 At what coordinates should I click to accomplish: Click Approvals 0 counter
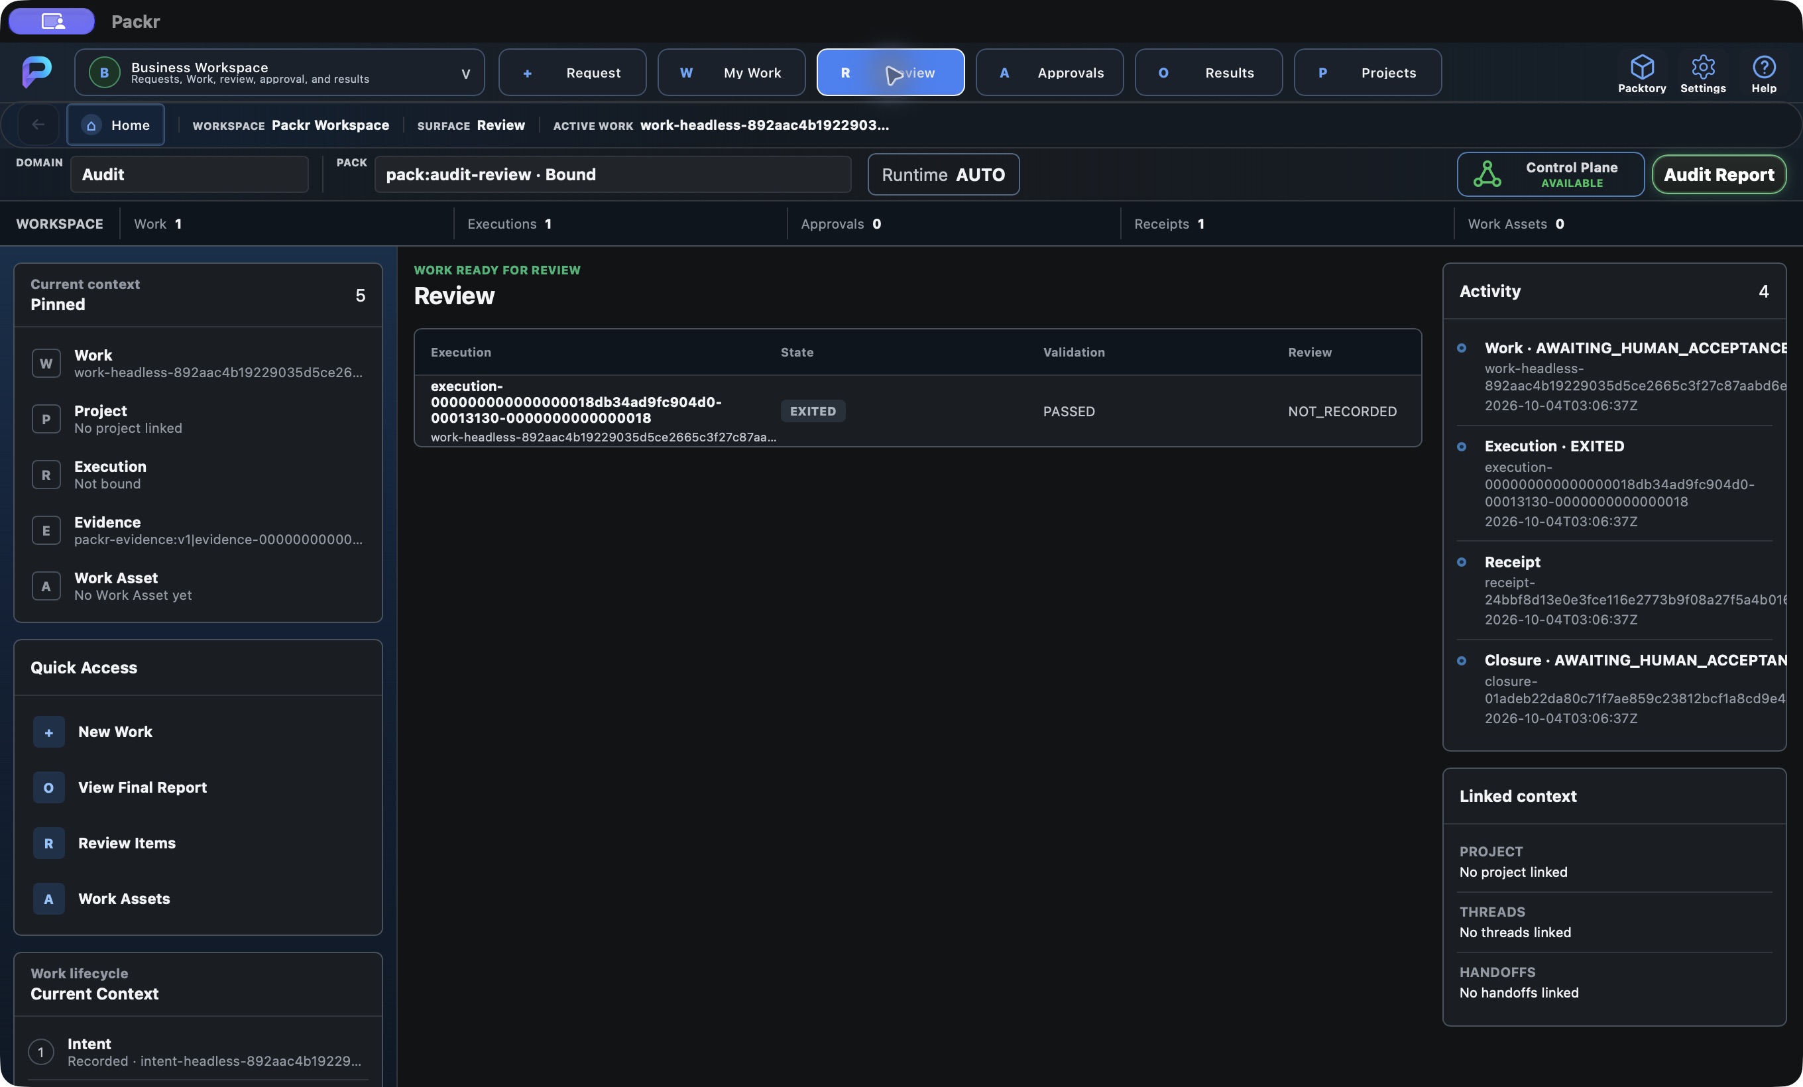(841, 224)
